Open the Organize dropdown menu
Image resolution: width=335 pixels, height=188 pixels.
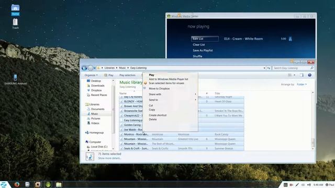pyautogui.click(x=91, y=75)
